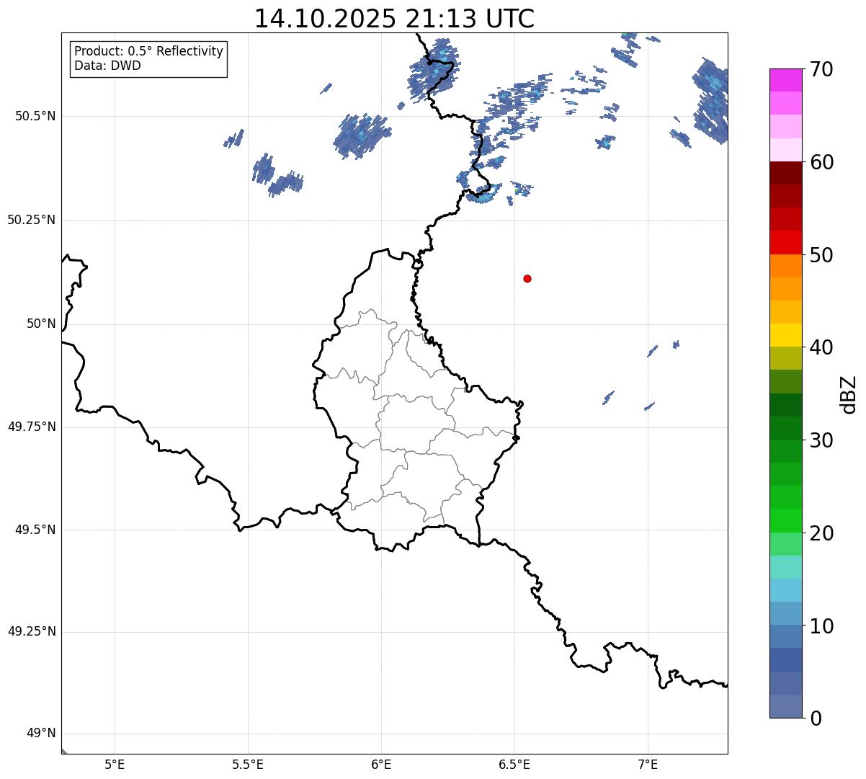Click the "Product: 0.5° Reflectivity" legend line
The width and height of the screenshot is (866, 779).
148,52
